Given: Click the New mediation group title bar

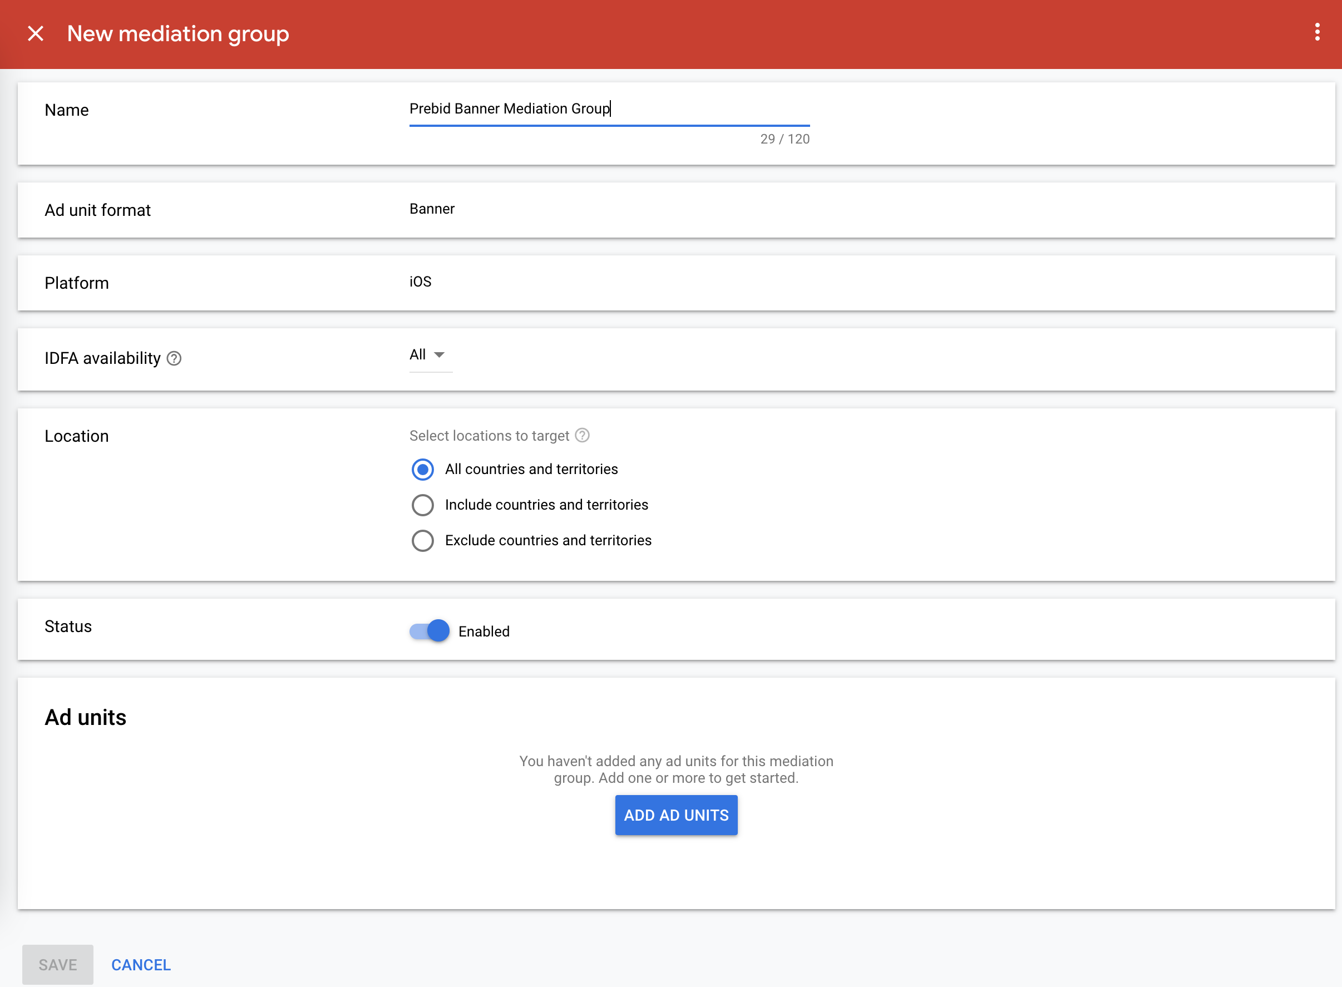Looking at the screenshot, I should (177, 34).
